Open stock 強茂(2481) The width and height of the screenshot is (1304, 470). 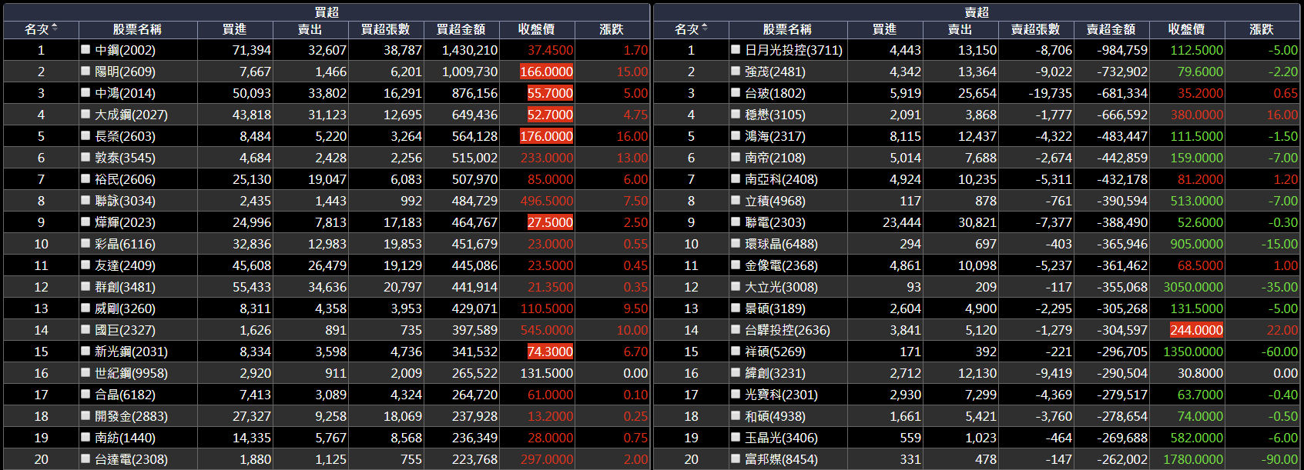click(x=775, y=72)
